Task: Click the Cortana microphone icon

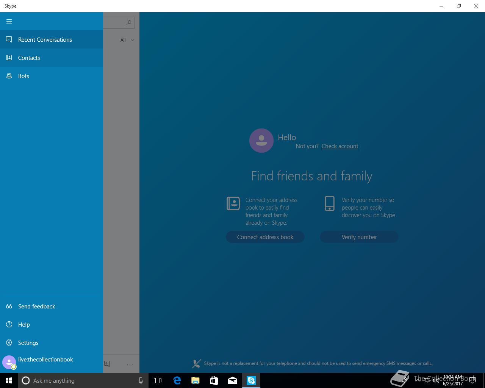Action: point(141,380)
